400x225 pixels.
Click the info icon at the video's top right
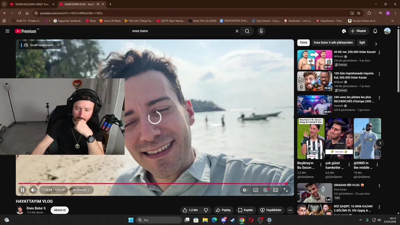tap(287, 45)
